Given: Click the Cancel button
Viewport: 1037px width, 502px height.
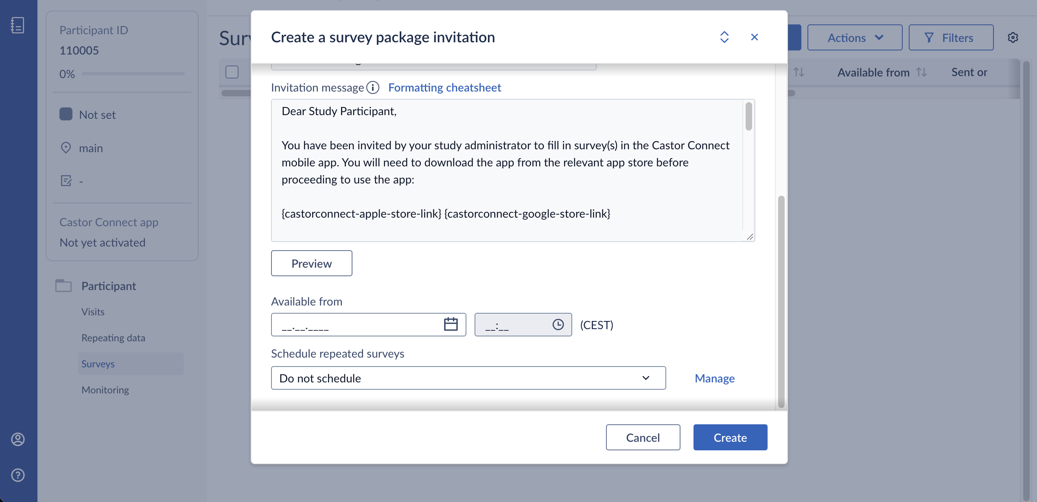Looking at the screenshot, I should pyautogui.click(x=643, y=437).
